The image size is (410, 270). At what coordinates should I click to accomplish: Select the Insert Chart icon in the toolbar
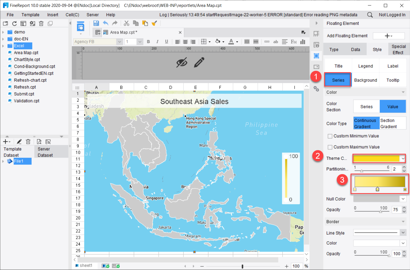click(303, 41)
